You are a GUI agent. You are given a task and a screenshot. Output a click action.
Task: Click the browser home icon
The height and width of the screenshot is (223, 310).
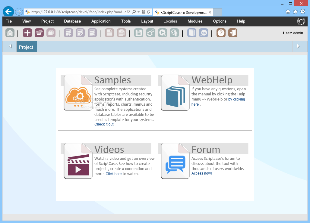point(288,12)
